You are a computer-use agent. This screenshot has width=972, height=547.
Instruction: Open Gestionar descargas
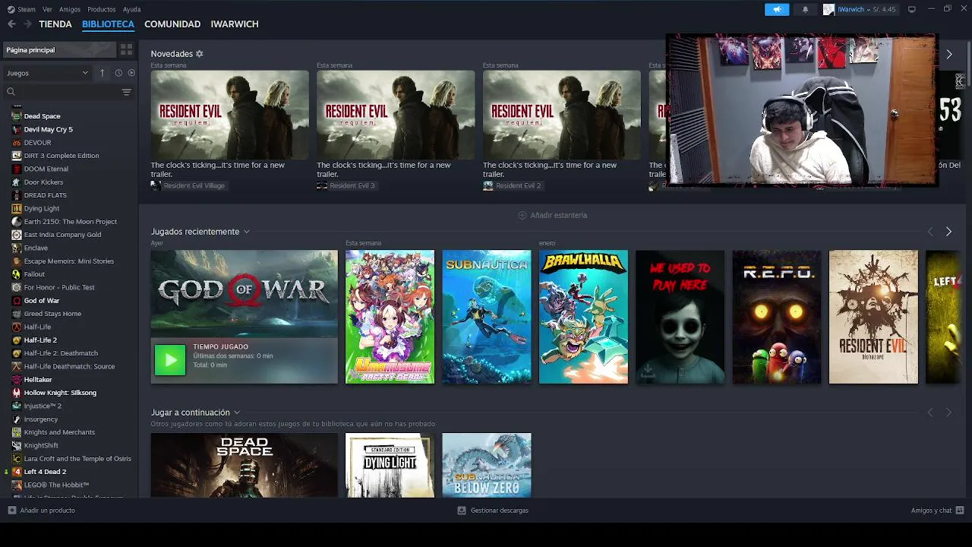[493, 511]
